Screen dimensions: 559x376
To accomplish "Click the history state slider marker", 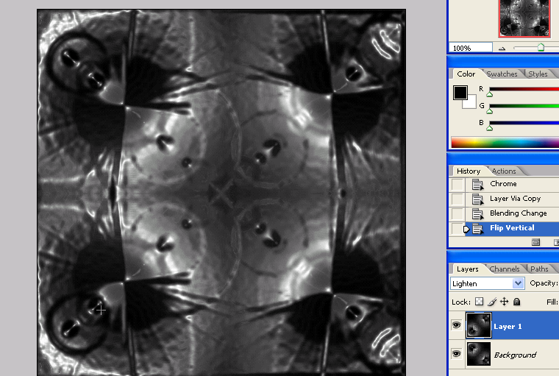I will pos(466,229).
